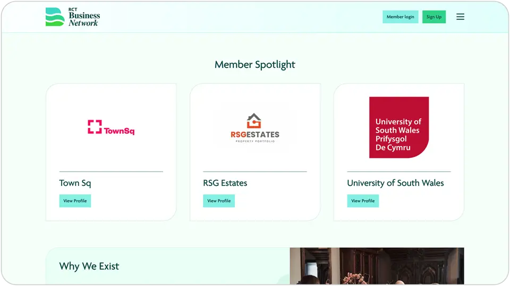510x286 pixels.
Task: Click the RCT Business Network logo
Action: click(73, 17)
